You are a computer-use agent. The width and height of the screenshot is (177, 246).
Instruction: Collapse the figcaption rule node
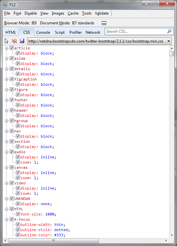6,80
